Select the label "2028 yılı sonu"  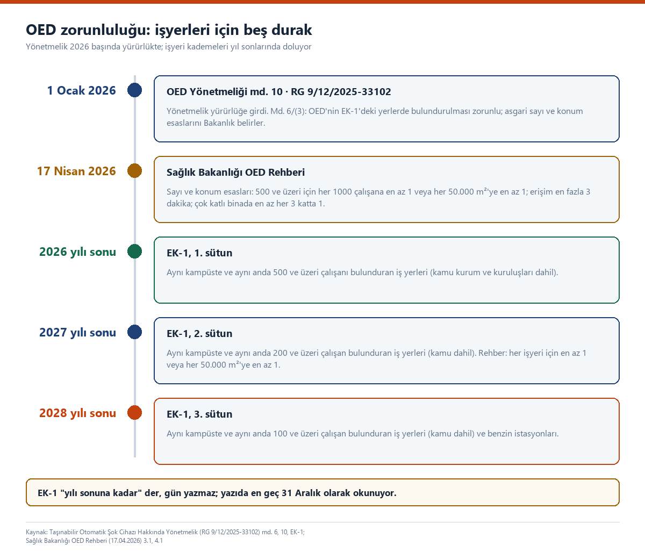tap(77, 413)
